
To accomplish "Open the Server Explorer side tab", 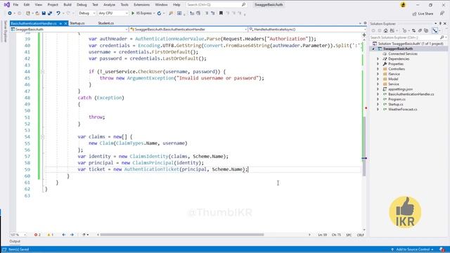I will pos(5,32).
